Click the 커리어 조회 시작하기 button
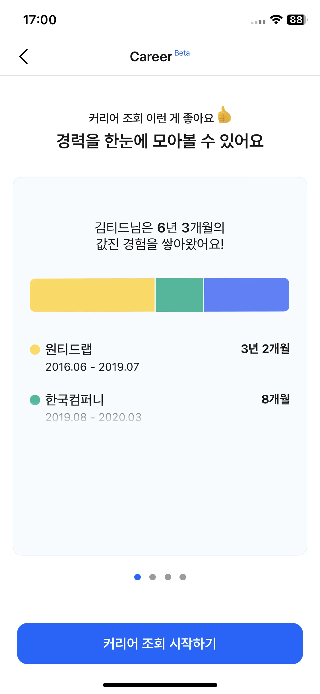The width and height of the screenshot is (320, 694). point(160,643)
